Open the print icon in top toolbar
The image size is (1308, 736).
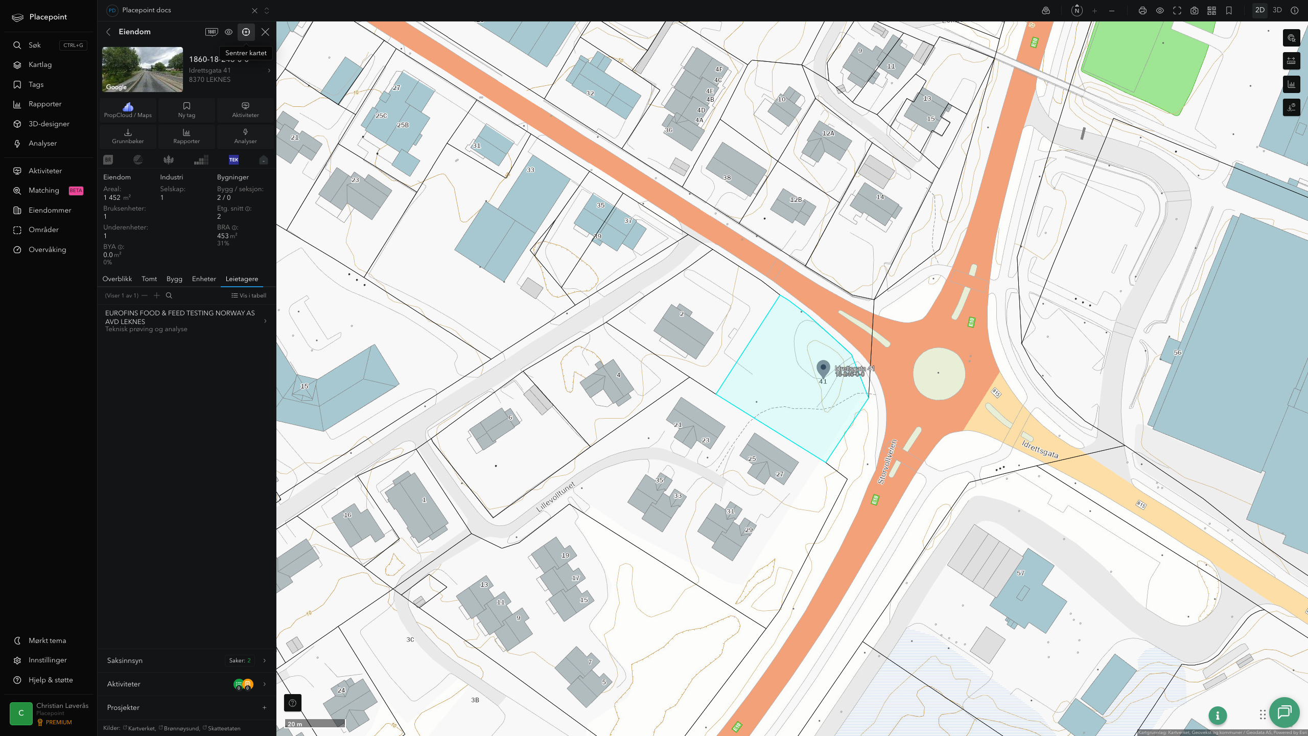click(1142, 11)
